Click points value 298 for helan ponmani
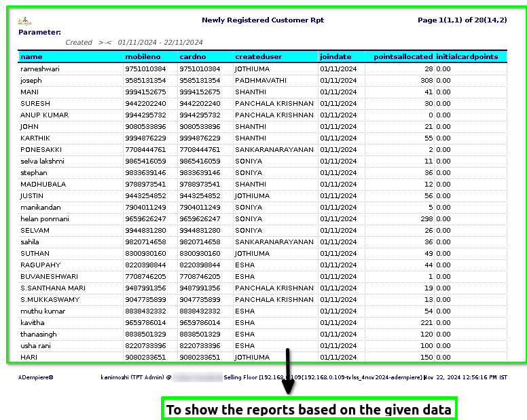The width and height of the screenshot is (527, 420). tap(426, 219)
